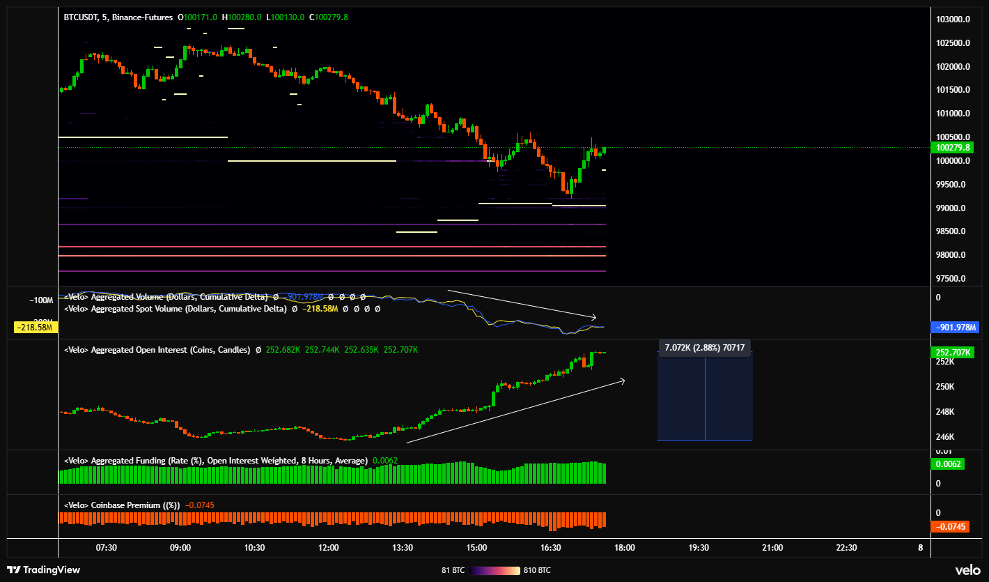Screen dimensions: 989x582
Task: Select the downward trend arrow in the volume delta pane
Action: (522, 303)
